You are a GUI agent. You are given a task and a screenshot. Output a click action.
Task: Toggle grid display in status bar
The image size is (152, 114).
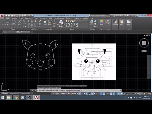(80, 94)
